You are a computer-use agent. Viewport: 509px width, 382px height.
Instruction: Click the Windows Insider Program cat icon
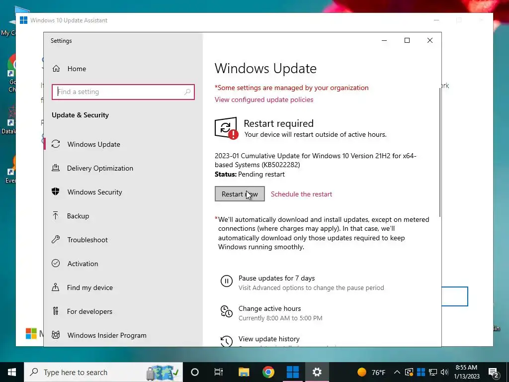pos(56,335)
